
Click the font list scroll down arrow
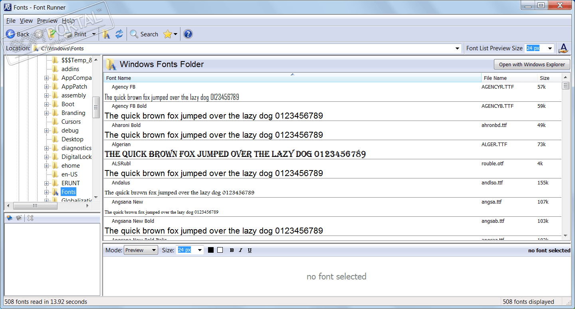coord(565,236)
